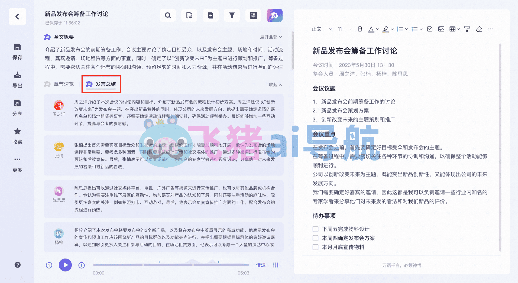Click the 全文概要 section heading
The image size is (518, 283).
(x=64, y=37)
